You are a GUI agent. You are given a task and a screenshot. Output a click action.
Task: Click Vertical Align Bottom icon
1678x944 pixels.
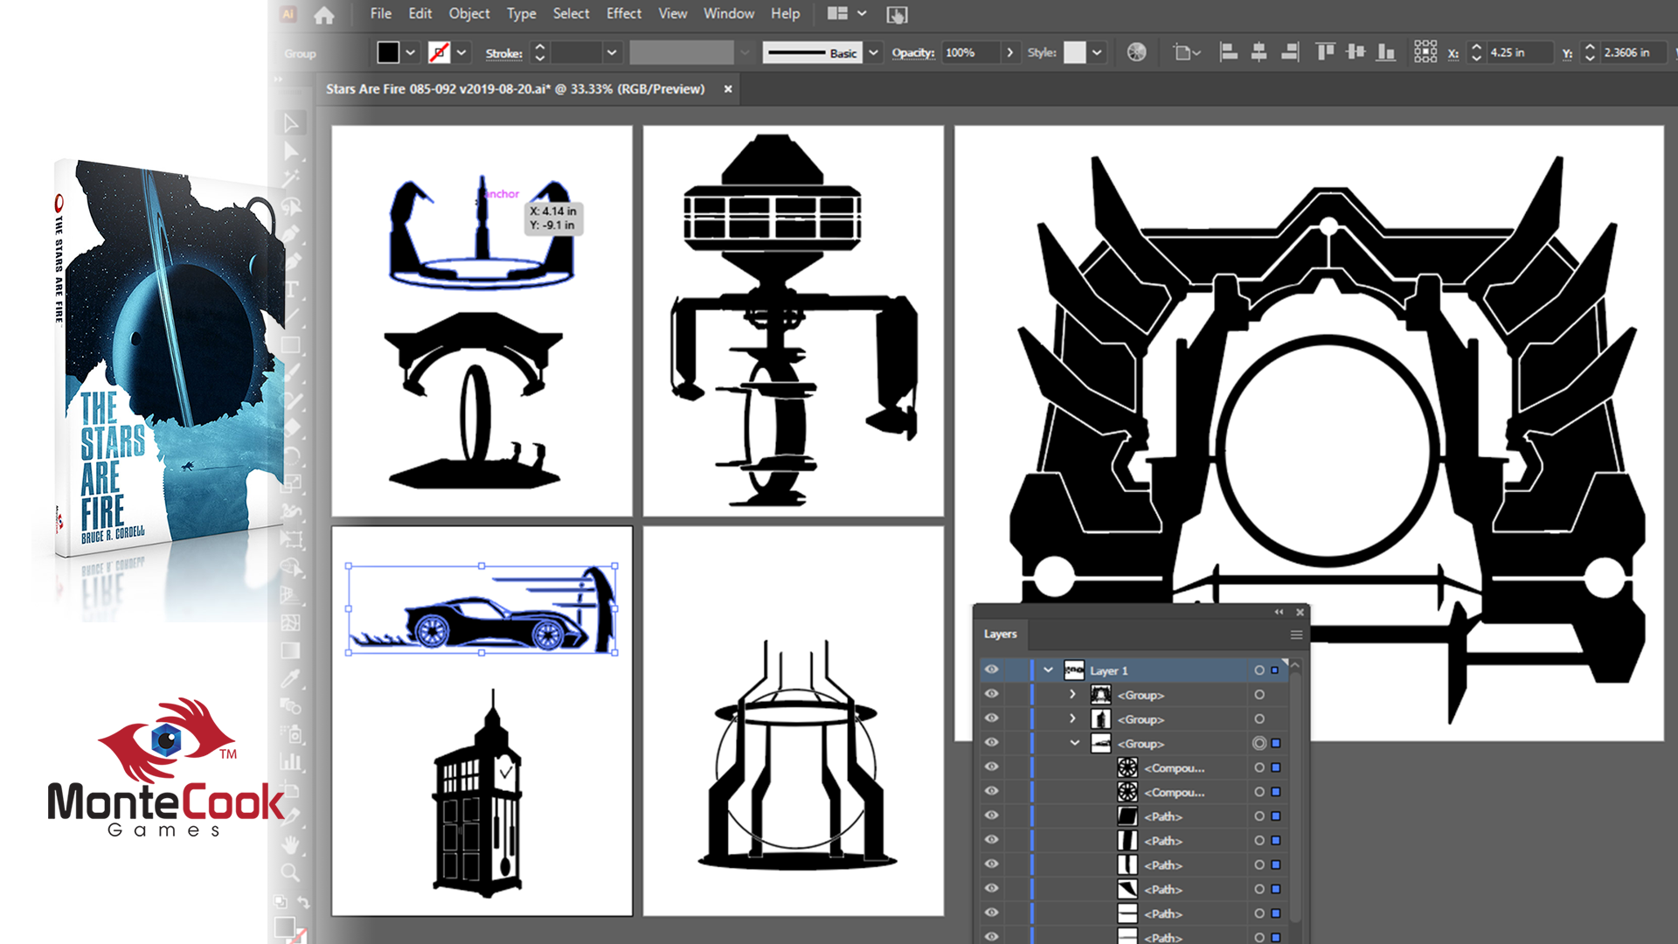[1386, 52]
